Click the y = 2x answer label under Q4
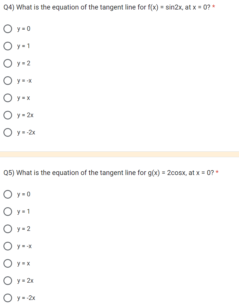Screen dimensions: 239x308 click(25, 115)
